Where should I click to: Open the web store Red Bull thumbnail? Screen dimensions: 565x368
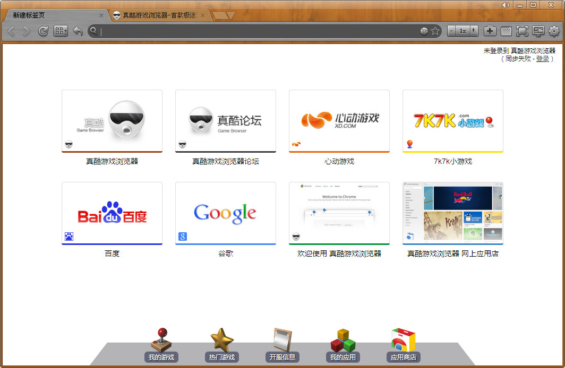[453, 213]
